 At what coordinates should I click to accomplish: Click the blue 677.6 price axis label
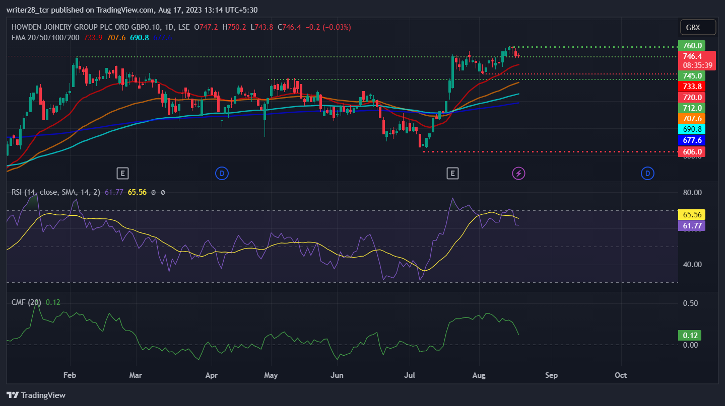pyautogui.click(x=692, y=140)
